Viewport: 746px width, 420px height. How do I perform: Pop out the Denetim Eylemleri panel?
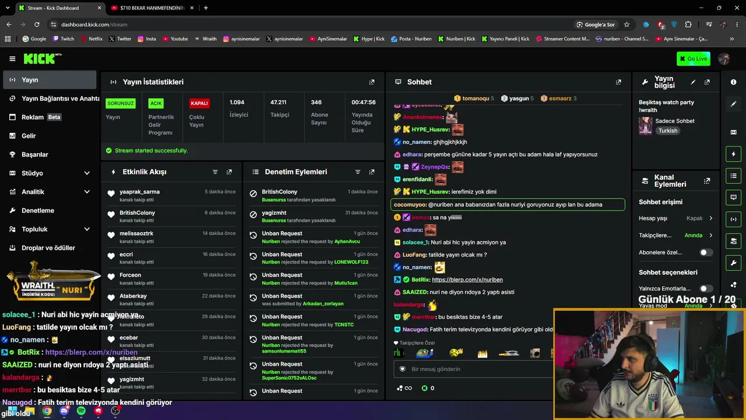[372, 172]
